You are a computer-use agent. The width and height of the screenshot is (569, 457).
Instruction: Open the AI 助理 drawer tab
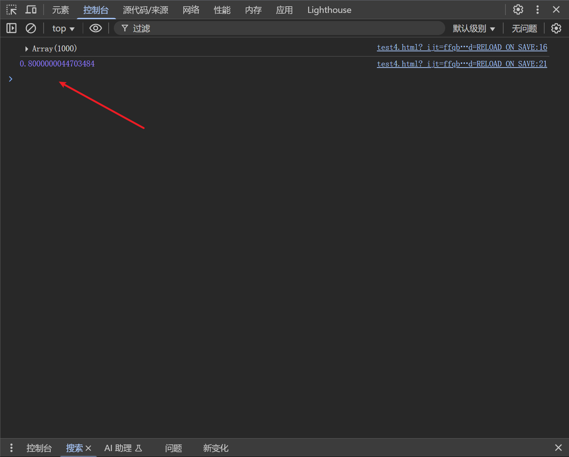pyautogui.click(x=123, y=448)
